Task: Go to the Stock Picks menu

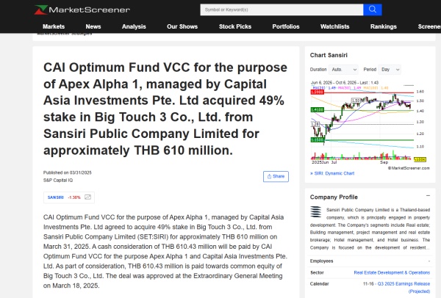Action: (234, 26)
